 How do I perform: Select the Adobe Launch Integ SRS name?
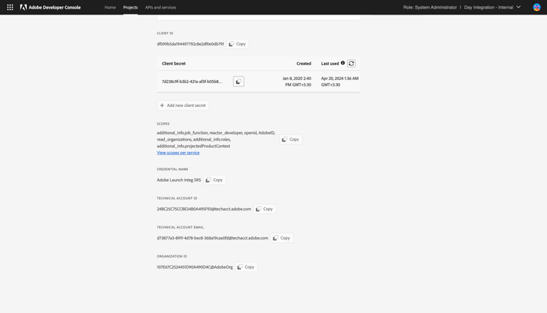coord(179,180)
